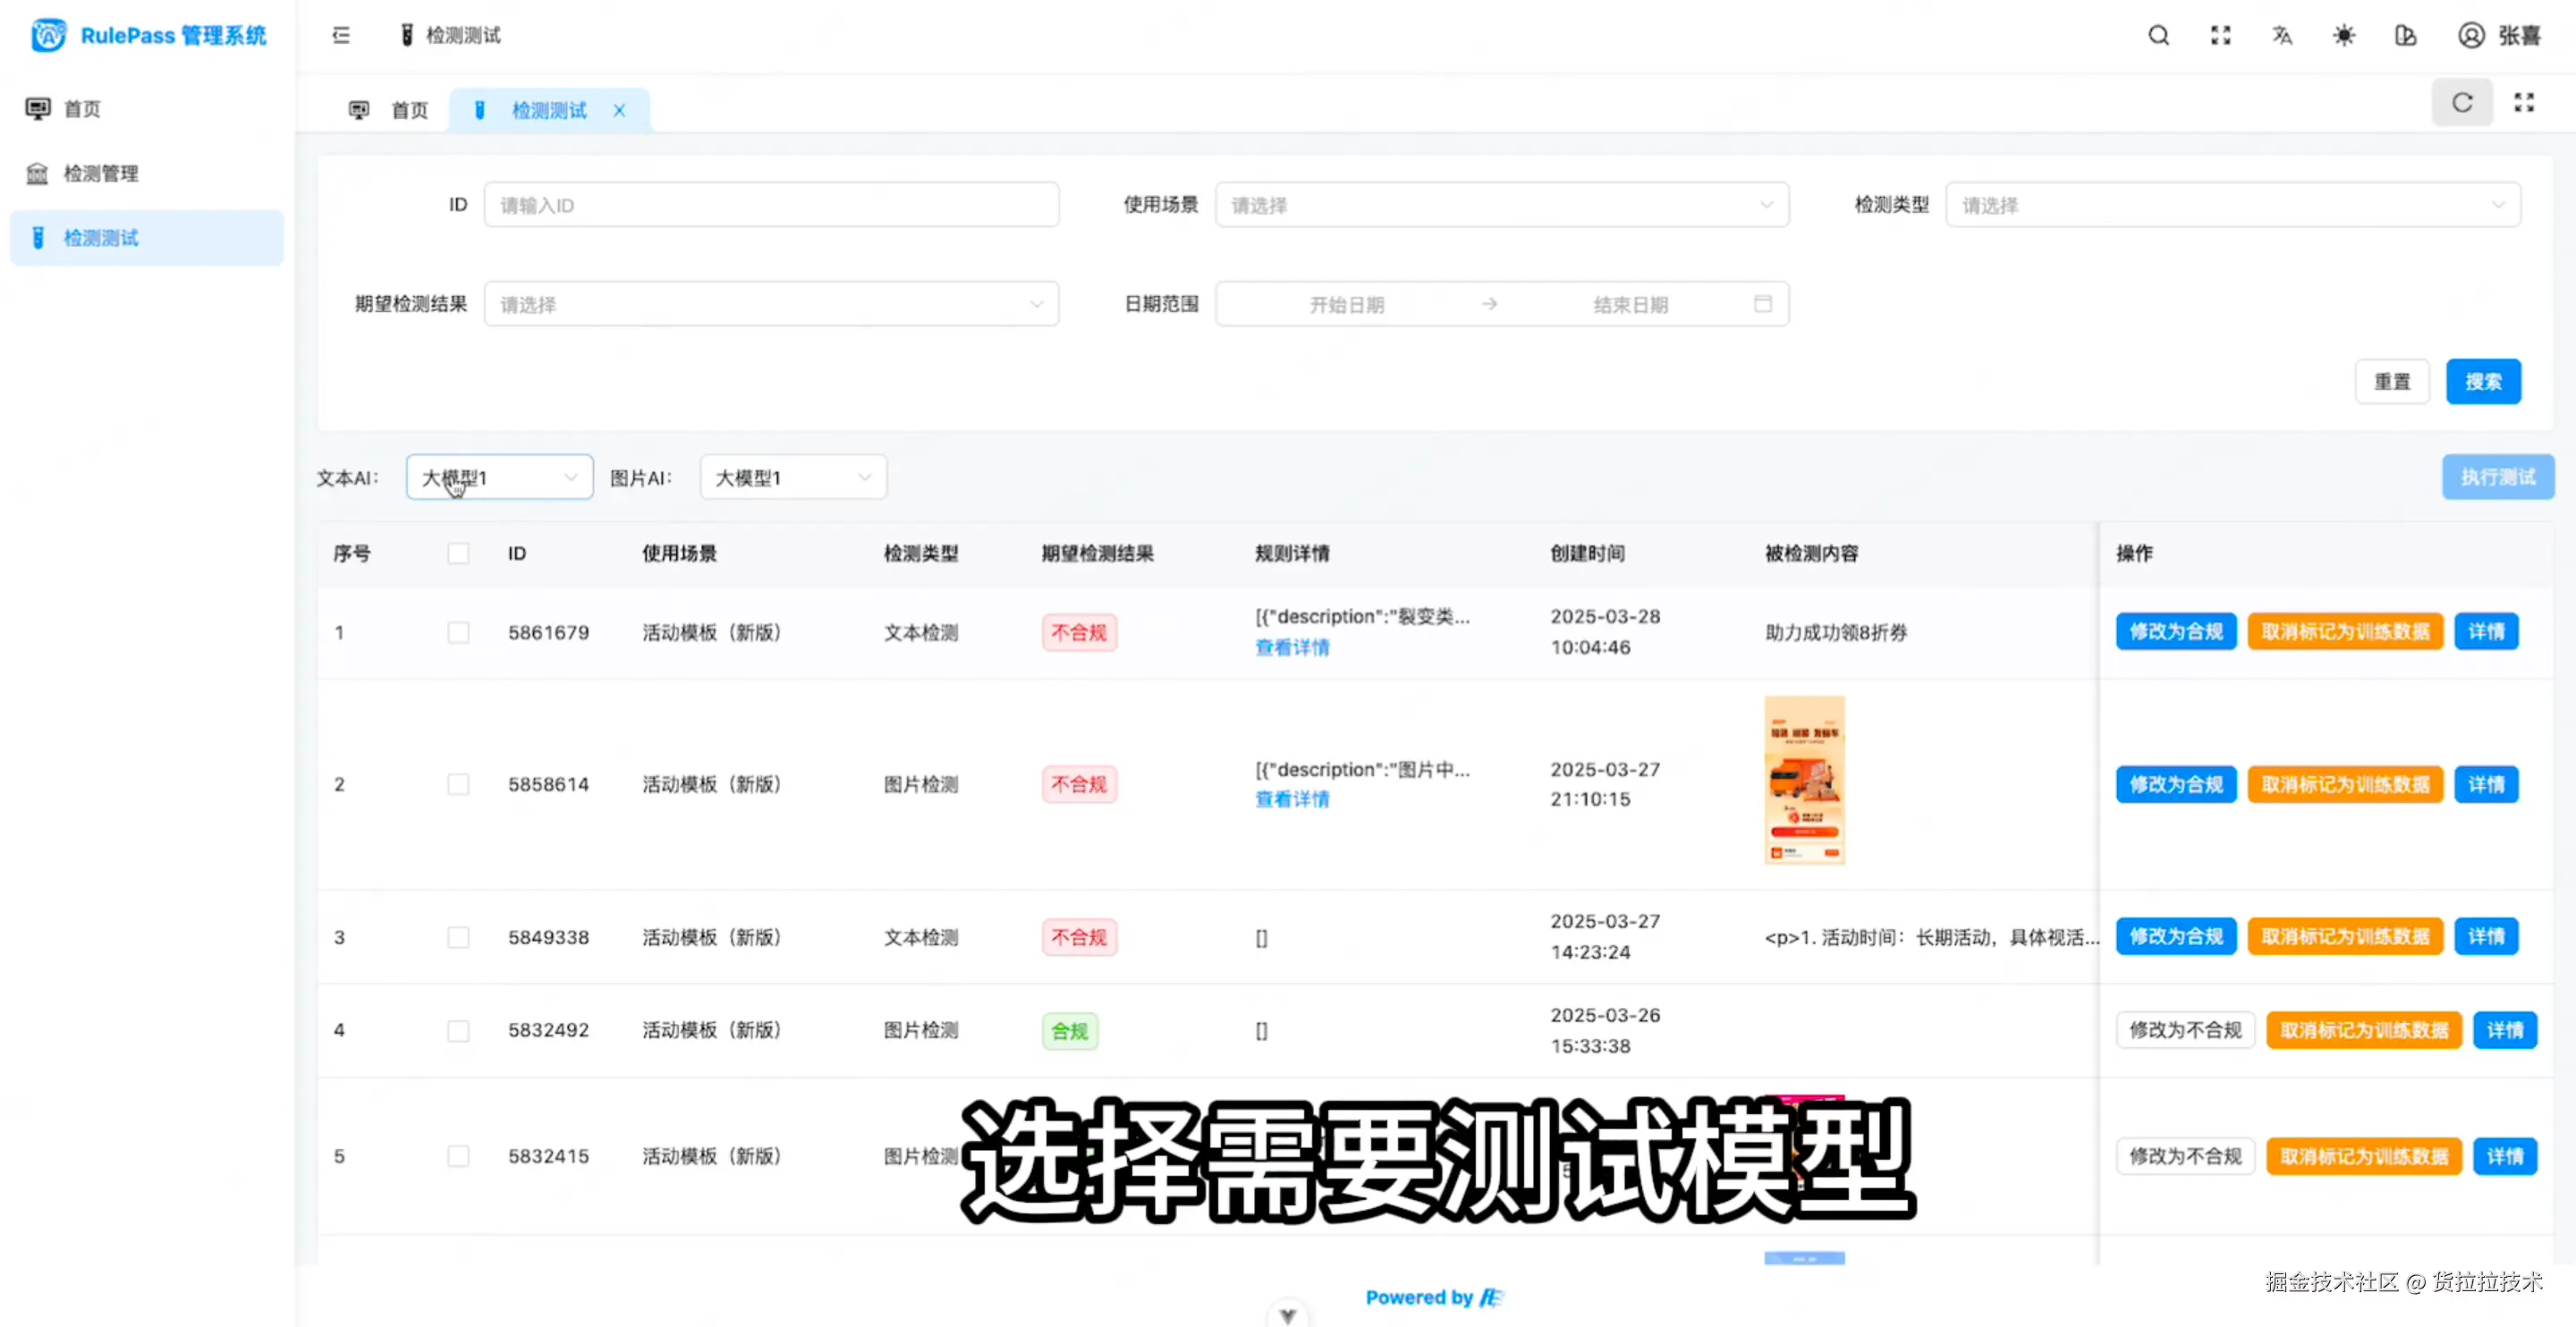Tick the select-all checkbox in table header

point(458,554)
